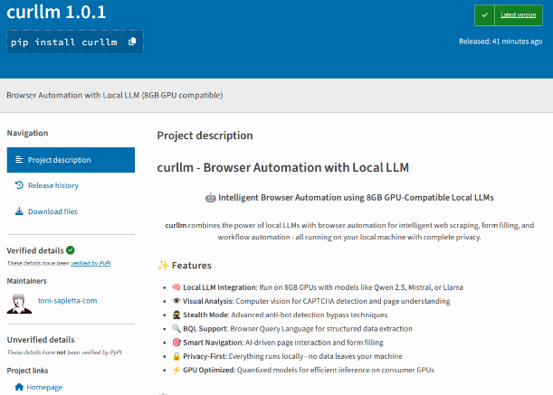Switch to the Release history tab
Viewport: 553px width, 395px height.
(x=53, y=185)
